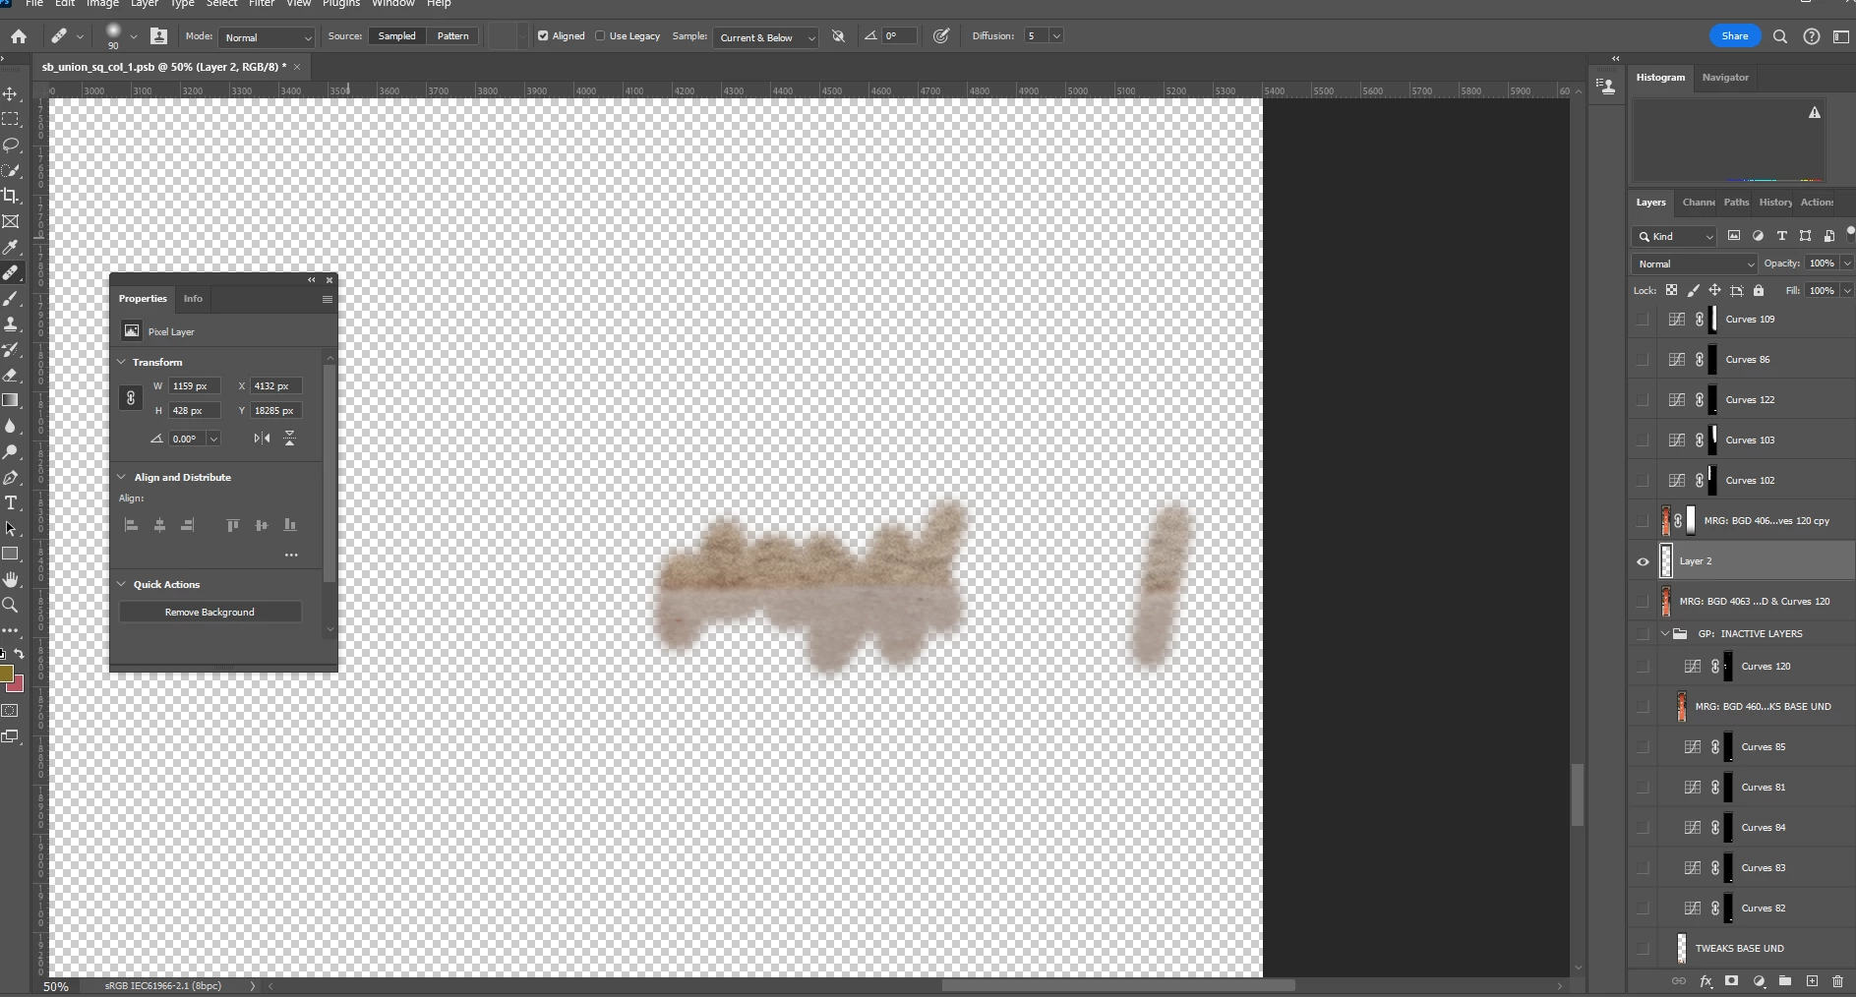1856x997 pixels.
Task: Toggle width-height link in Transform
Action: pos(130,398)
